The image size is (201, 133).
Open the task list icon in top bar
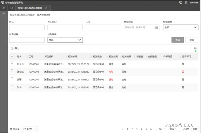[186, 2]
